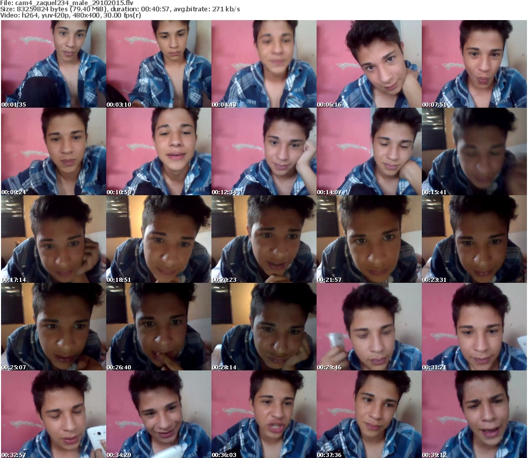Select the frame stamped 00:21:57
The image size is (528, 458).
pos(369,239)
